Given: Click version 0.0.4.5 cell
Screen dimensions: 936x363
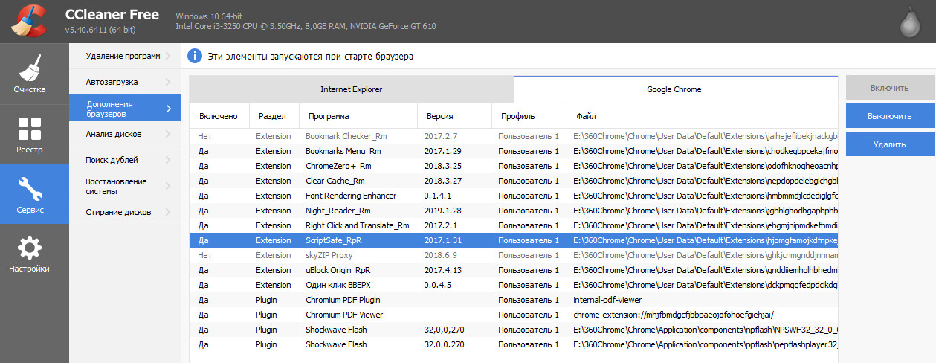Looking at the screenshot, I should 439,285.
